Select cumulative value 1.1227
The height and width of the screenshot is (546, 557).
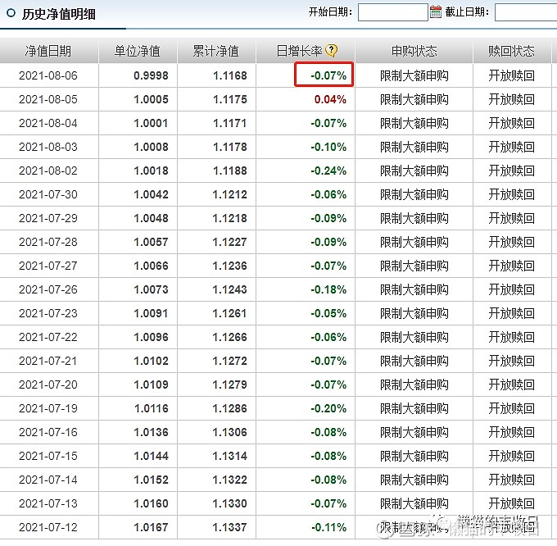click(x=230, y=242)
